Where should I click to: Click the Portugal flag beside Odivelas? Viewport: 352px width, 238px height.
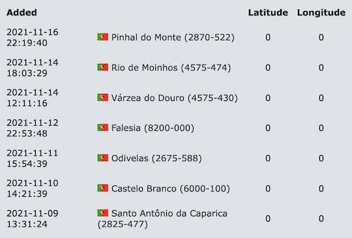[102, 158]
